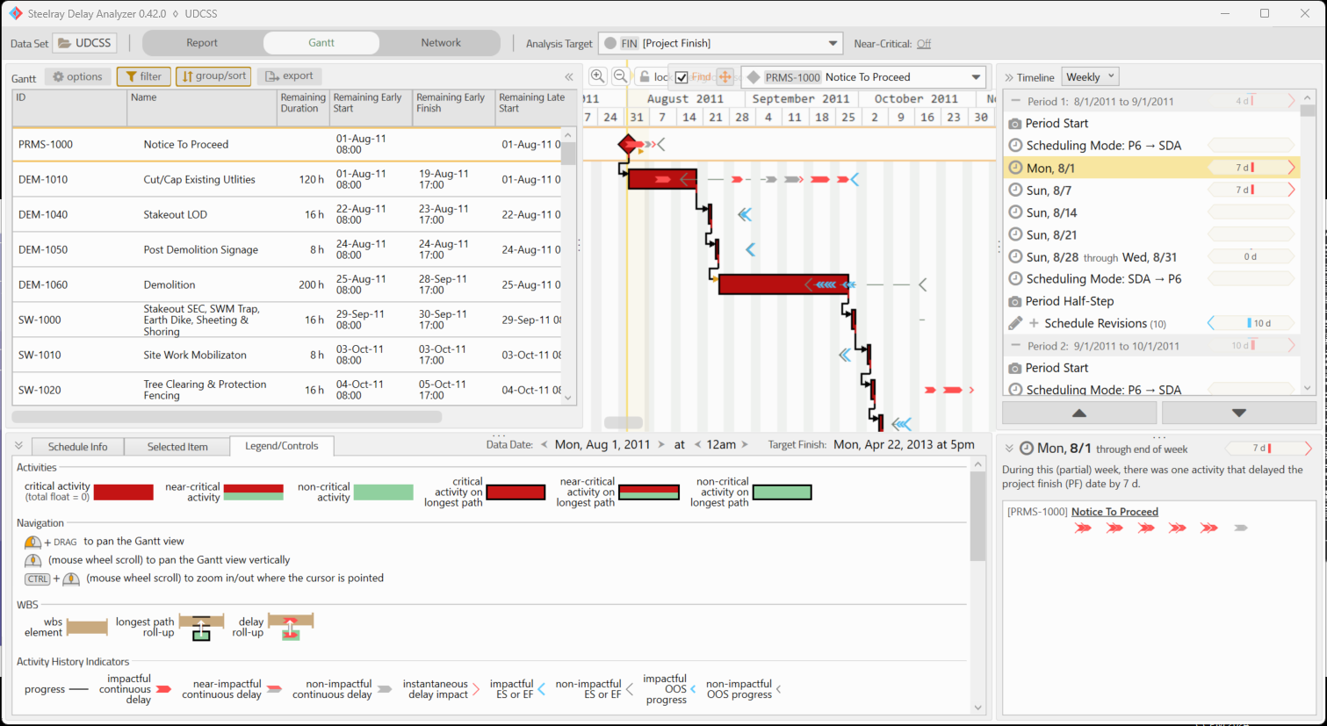The image size is (1327, 726).
Task: Toggle Near-Critical Off setting
Action: coord(924,43)
